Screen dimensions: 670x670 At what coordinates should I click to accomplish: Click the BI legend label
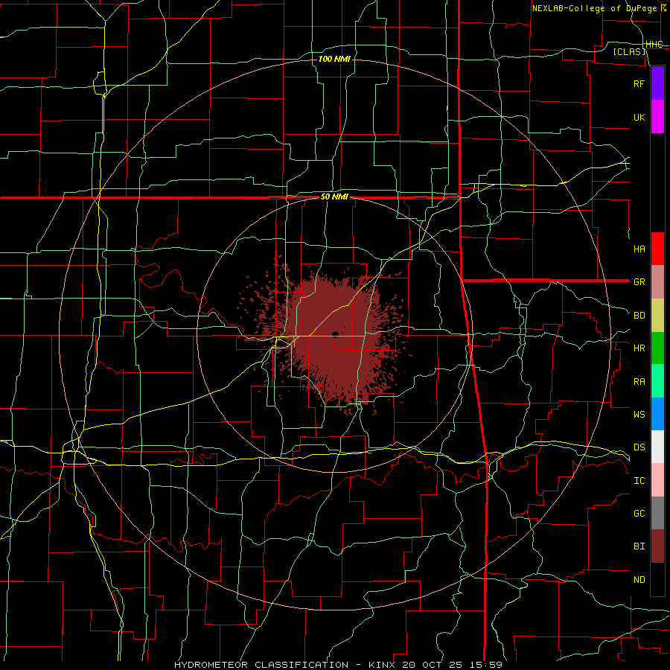tap(639, 546)
